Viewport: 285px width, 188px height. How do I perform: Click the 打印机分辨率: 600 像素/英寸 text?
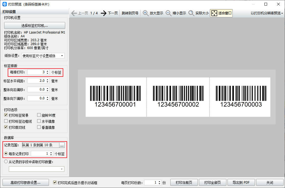(26, 48)
